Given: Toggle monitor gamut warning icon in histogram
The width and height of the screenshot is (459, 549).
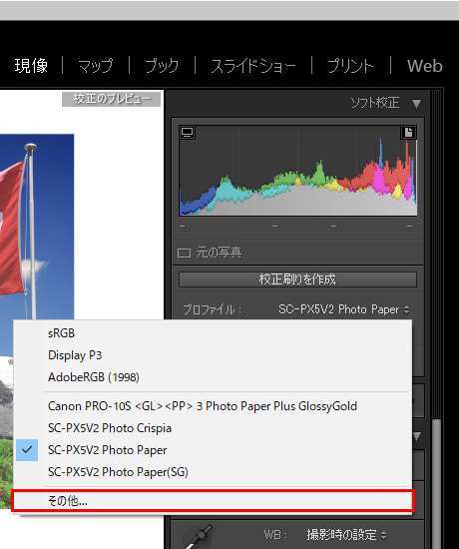Looking at the screenshot, I should [x=187, y=133].
